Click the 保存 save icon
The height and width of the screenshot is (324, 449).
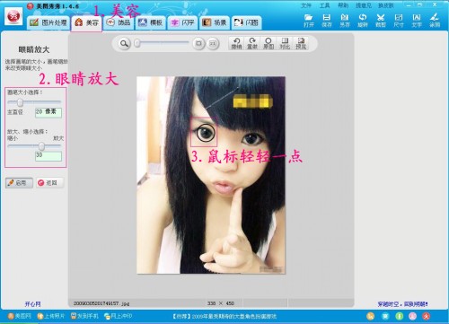[x=326, y=21]
